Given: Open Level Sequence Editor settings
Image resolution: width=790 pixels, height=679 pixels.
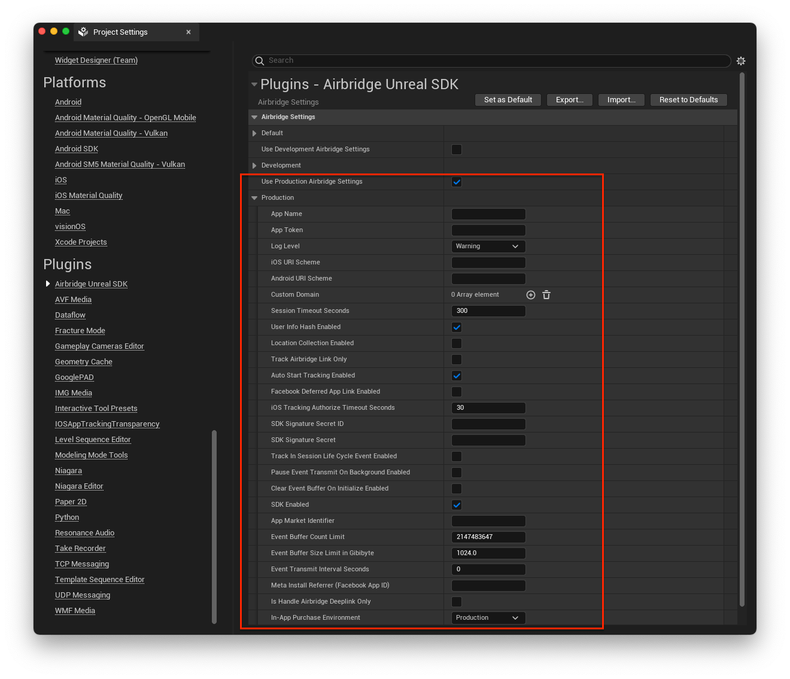Looking at the screenshot, I should click(x=93, y=440).
